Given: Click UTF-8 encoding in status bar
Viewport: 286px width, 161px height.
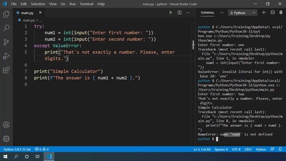Looking at the screenshot, I should coord(236,149).
